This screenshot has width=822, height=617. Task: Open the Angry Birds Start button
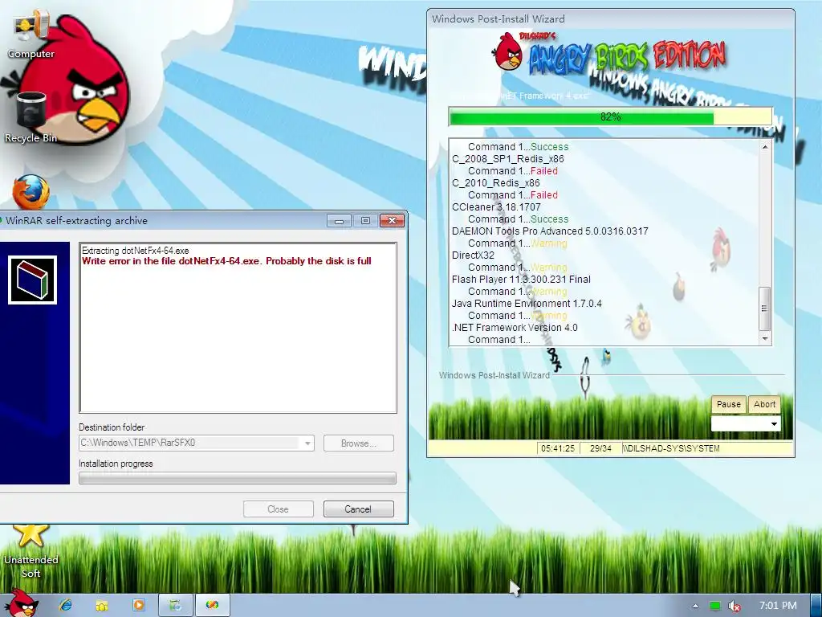tap(20, 604)
